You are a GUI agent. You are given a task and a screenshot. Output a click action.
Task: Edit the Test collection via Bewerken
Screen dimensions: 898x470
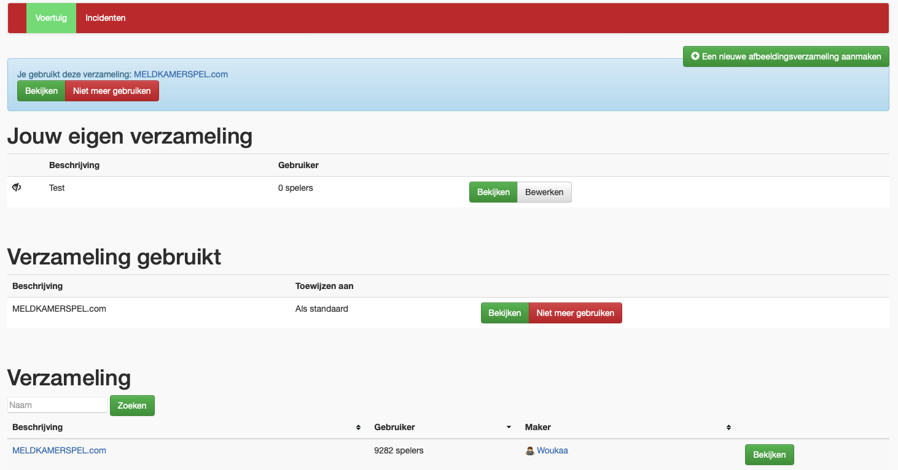click(x=544, y=192)
